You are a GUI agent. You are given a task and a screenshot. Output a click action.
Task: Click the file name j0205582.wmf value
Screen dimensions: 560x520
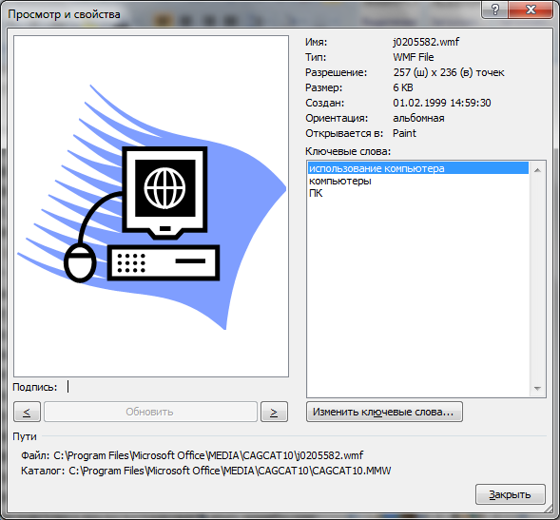(x=426, y=42)
